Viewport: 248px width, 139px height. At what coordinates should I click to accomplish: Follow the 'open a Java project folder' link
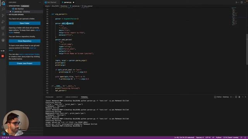pos(29,54)
